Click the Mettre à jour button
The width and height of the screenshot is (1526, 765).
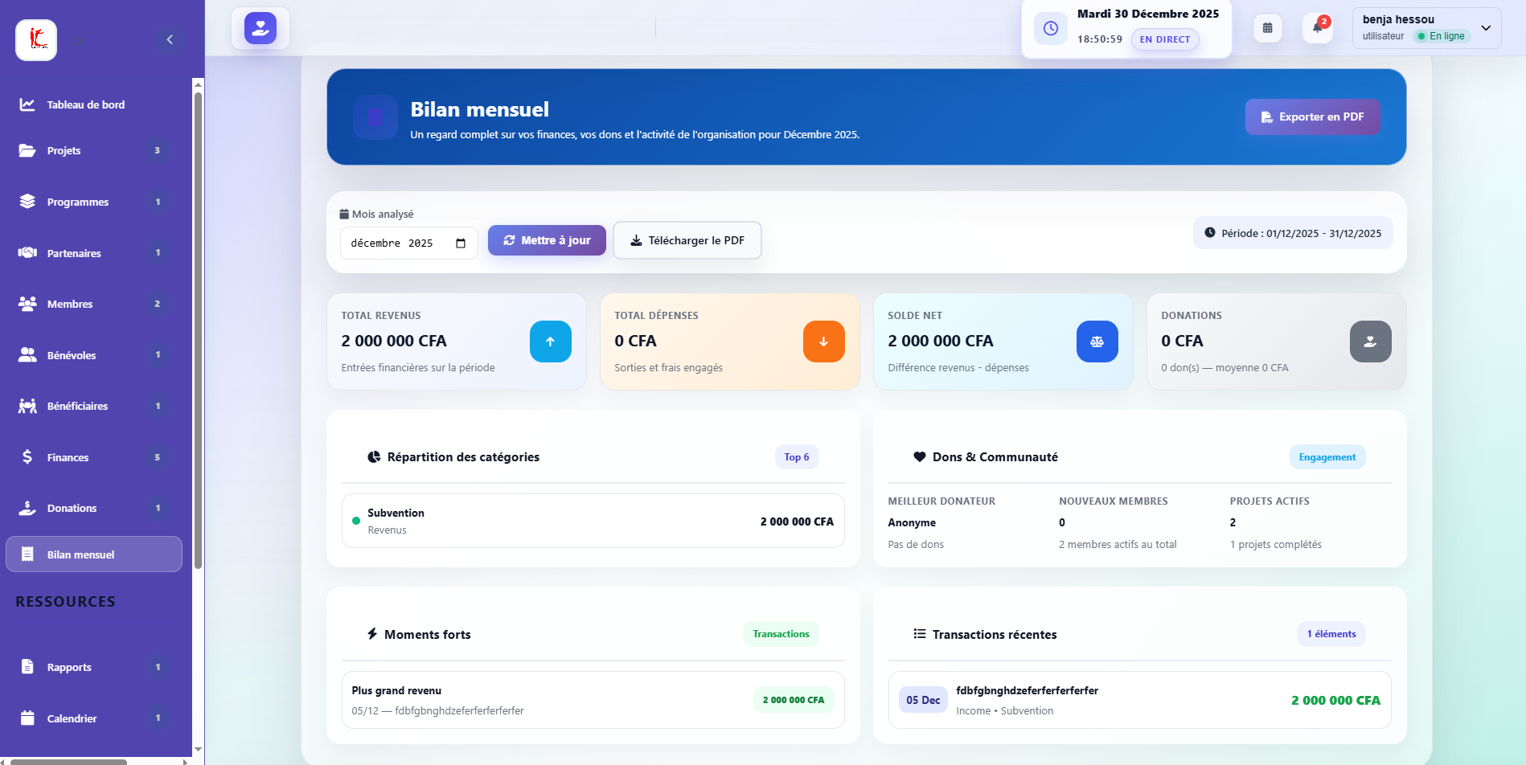pyautogui.click(x=547, y=240)
